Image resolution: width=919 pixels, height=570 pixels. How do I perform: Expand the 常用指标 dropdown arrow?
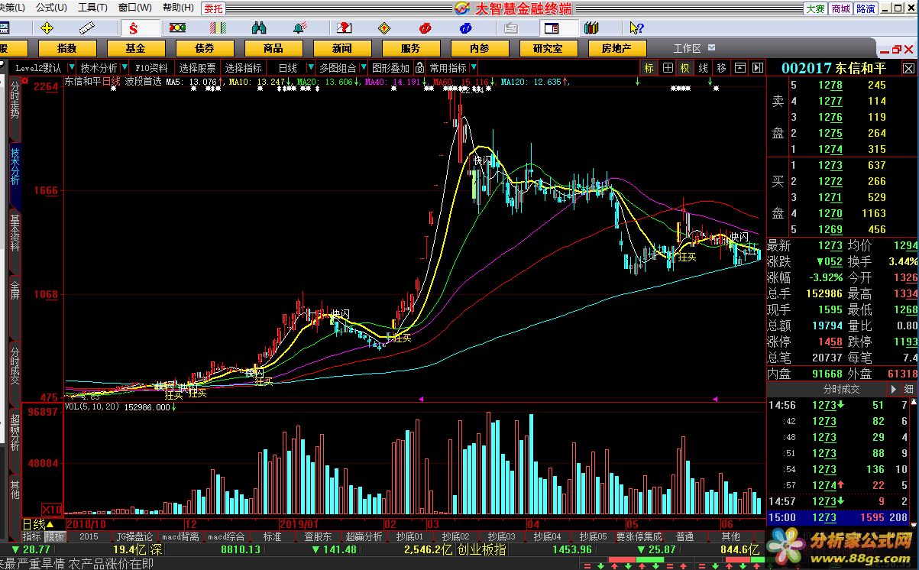click(474, 68)
